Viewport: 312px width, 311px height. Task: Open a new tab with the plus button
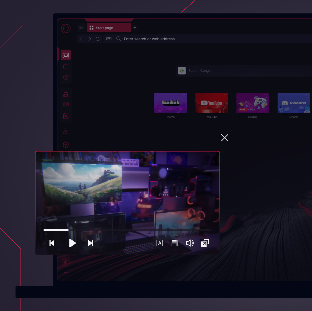point(134,28)
